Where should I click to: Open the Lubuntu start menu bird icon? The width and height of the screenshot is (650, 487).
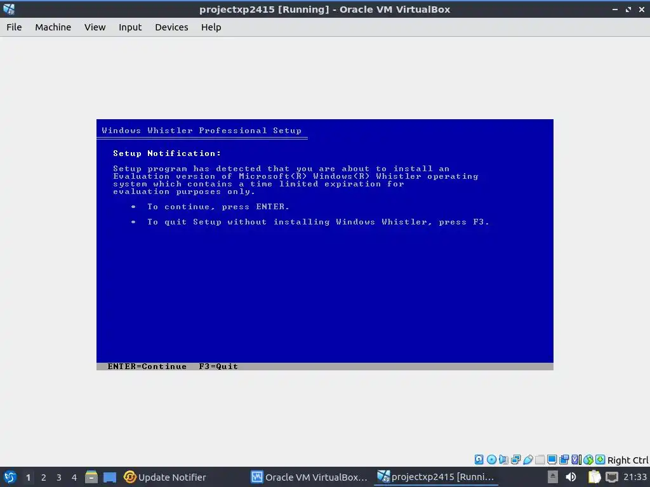tap(10, 477)
